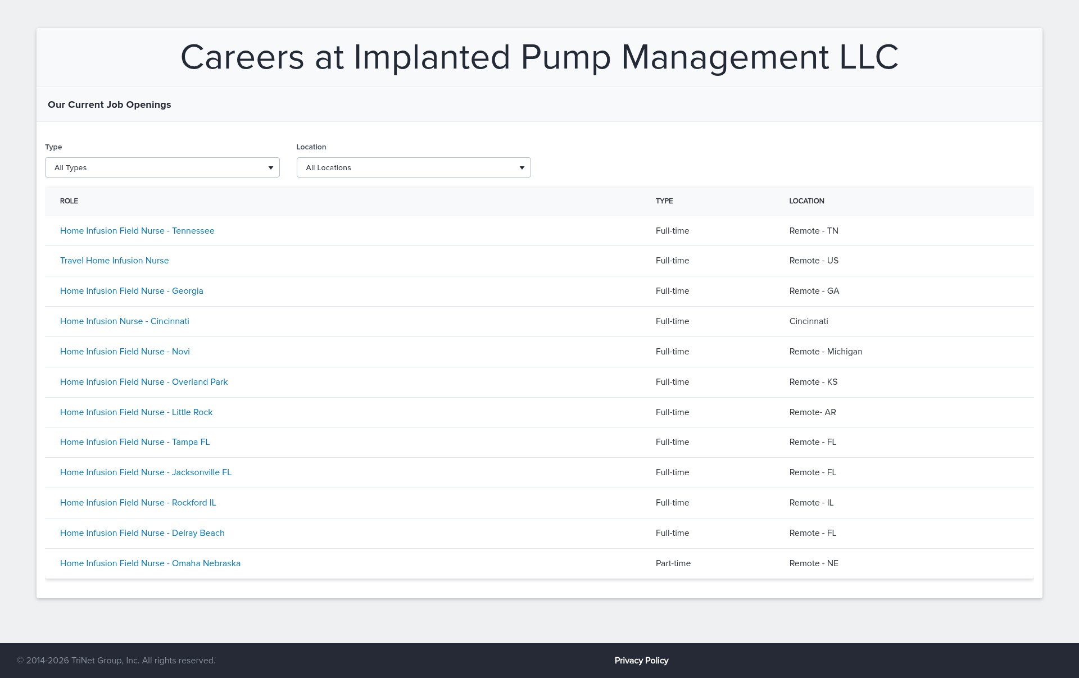Open Home Infusion Field Nurse - Omaha Nebraska
The width and height of the screenshot is (1079, 678).
coord(150,563)
